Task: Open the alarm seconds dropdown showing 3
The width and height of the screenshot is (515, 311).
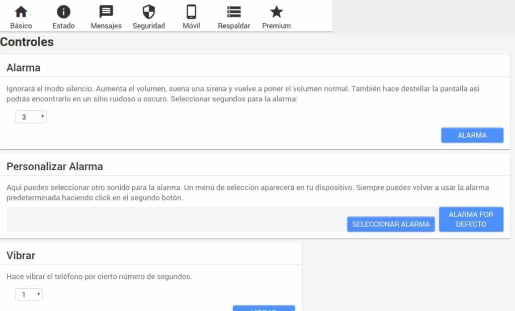Action: [31, 117]
